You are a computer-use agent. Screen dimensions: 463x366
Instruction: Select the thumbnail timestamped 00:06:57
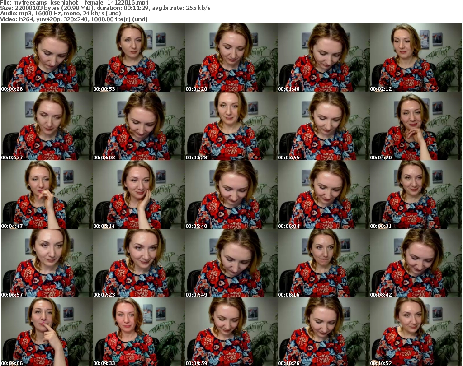(x=47, y=263)
